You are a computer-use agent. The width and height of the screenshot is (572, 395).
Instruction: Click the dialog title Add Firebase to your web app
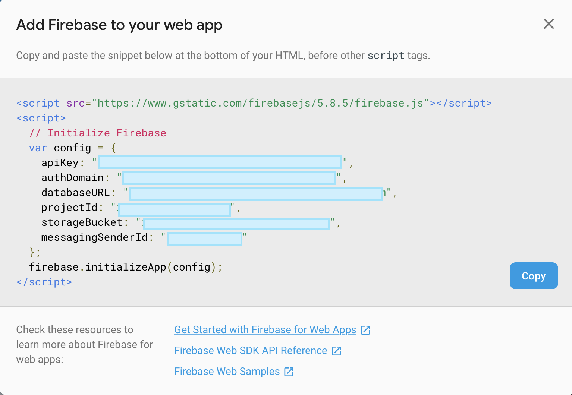(x=119, y=25)
